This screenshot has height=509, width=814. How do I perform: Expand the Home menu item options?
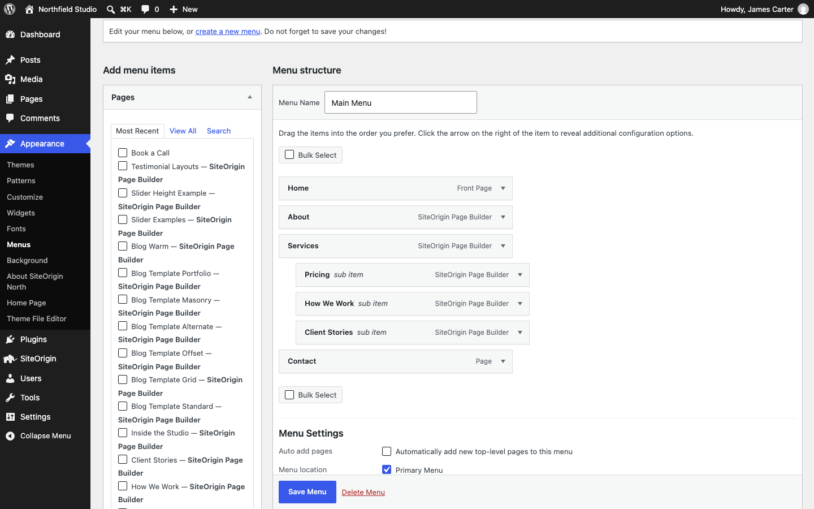[503, 188]
